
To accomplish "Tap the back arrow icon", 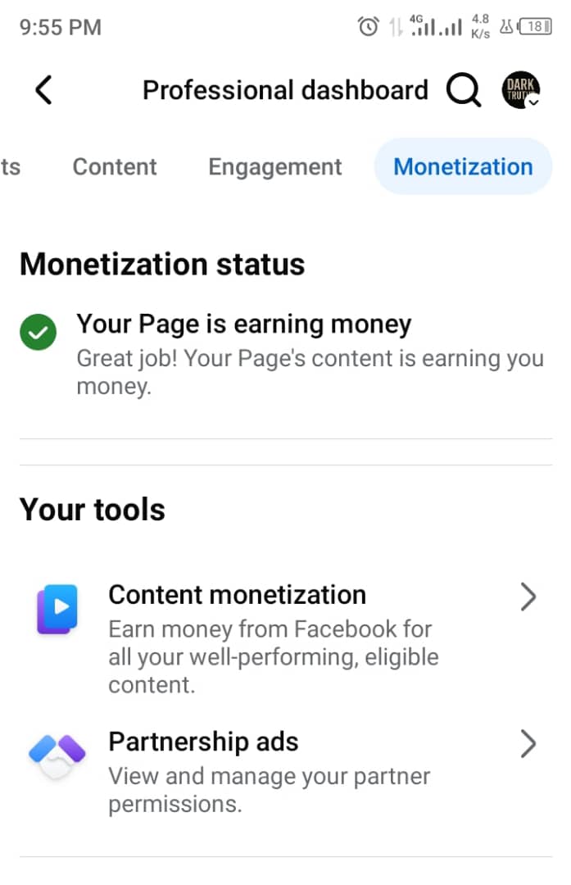I will (44, 90).
